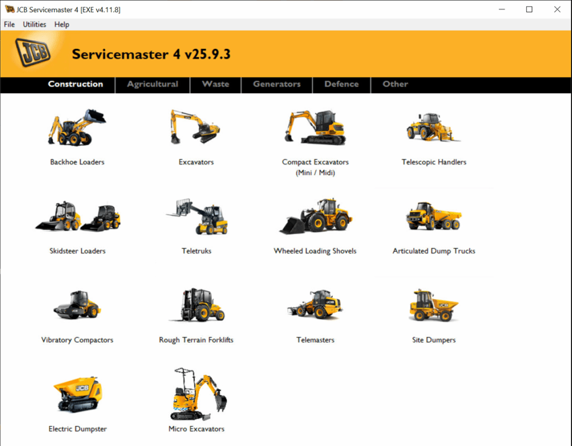Select the Electric Dumpster icon
The height and width of the screenshot is (446, 572).
tap(78, 395)
